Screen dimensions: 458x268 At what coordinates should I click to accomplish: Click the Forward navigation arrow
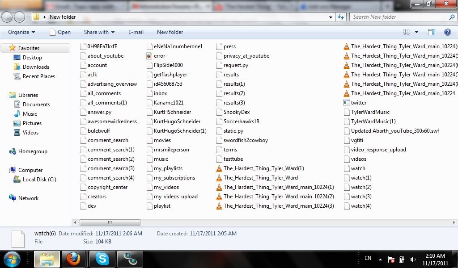coord(20,17)
